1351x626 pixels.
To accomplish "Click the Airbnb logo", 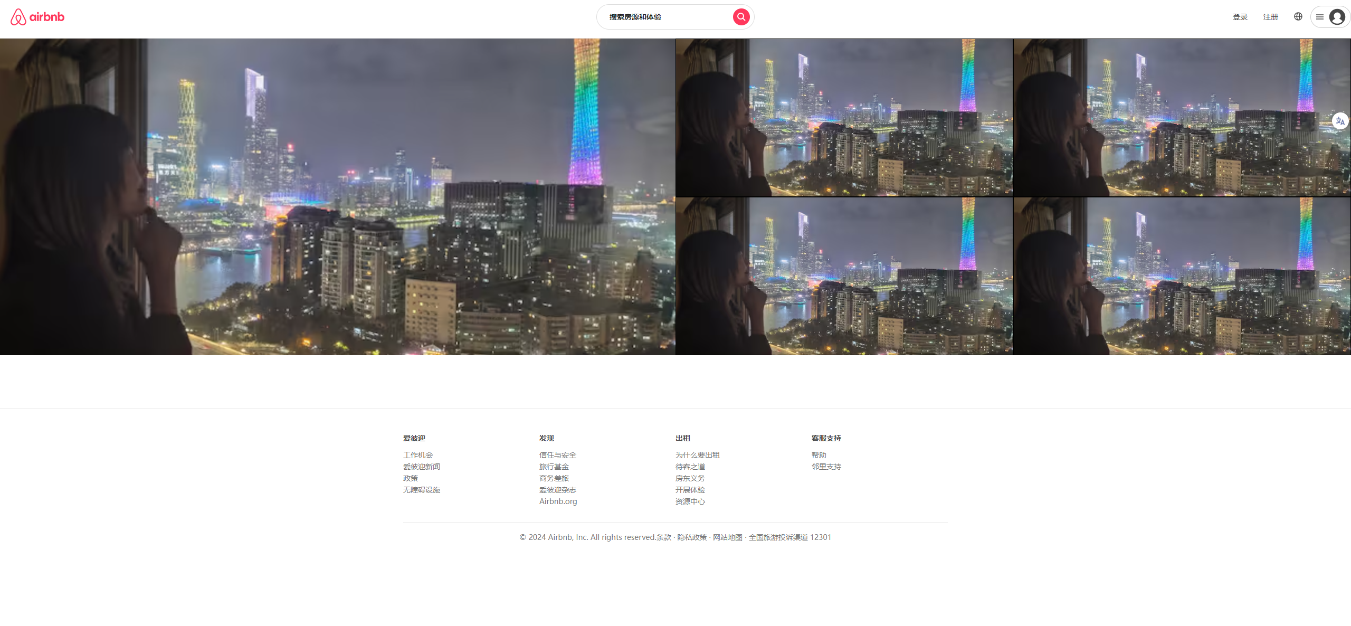I will pyautogui.click(x=37, y=17).
